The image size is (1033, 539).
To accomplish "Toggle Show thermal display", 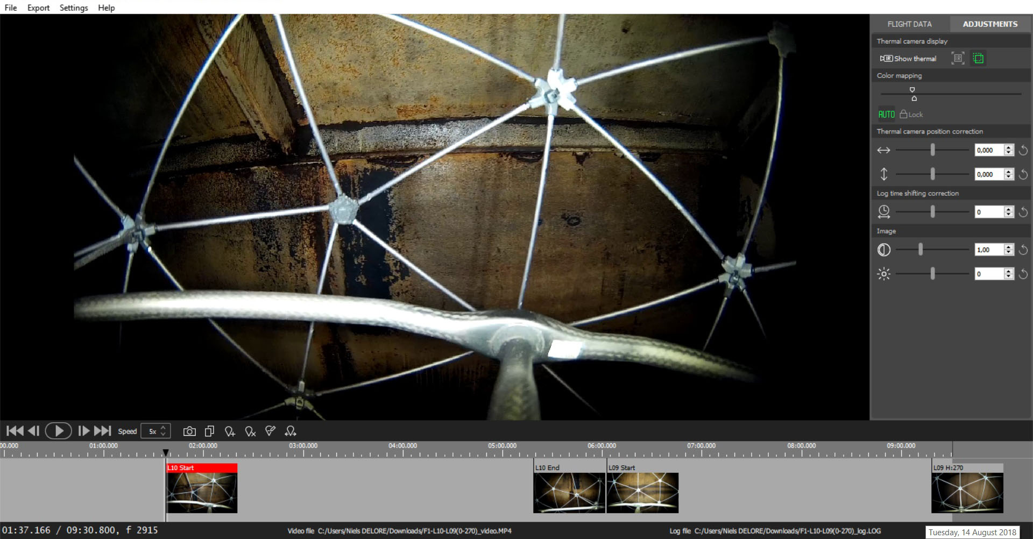I will pos(908,59).
